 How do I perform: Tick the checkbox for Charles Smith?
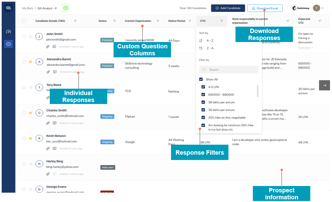[x=24, y=113]
